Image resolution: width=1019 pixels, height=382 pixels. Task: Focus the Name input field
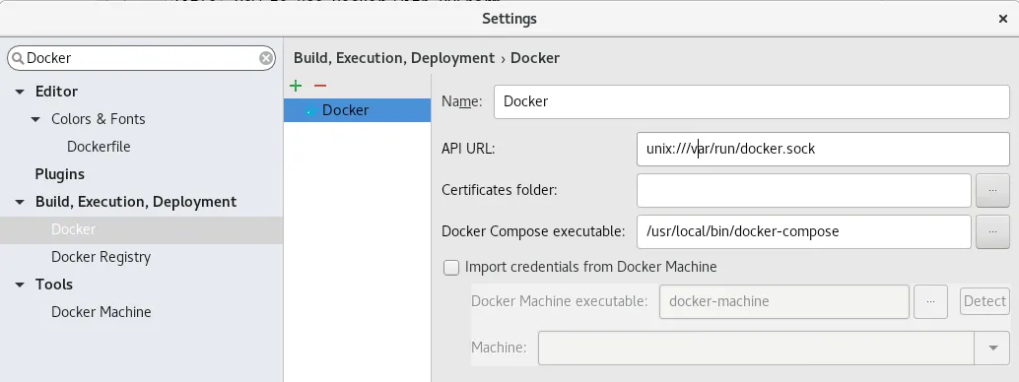coord(751,102)
